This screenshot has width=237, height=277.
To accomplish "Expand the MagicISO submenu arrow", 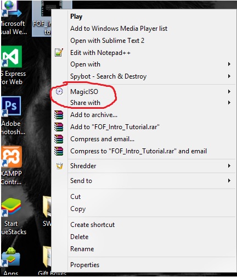I will (229, 91).
